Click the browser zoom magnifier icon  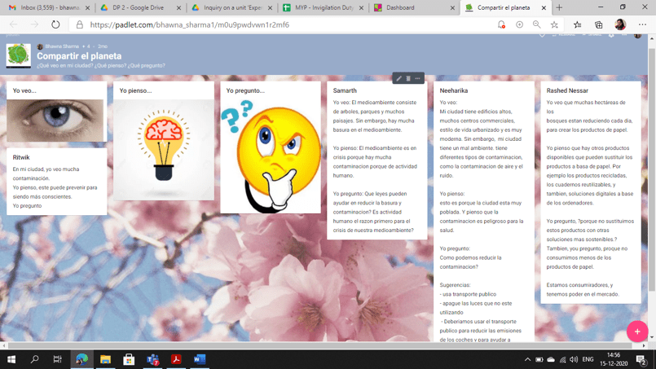point(537,24)
